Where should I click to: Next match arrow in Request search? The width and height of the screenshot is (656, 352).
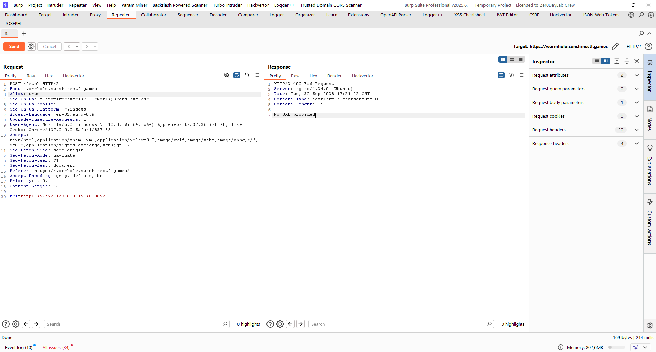[x=36, y=324]
